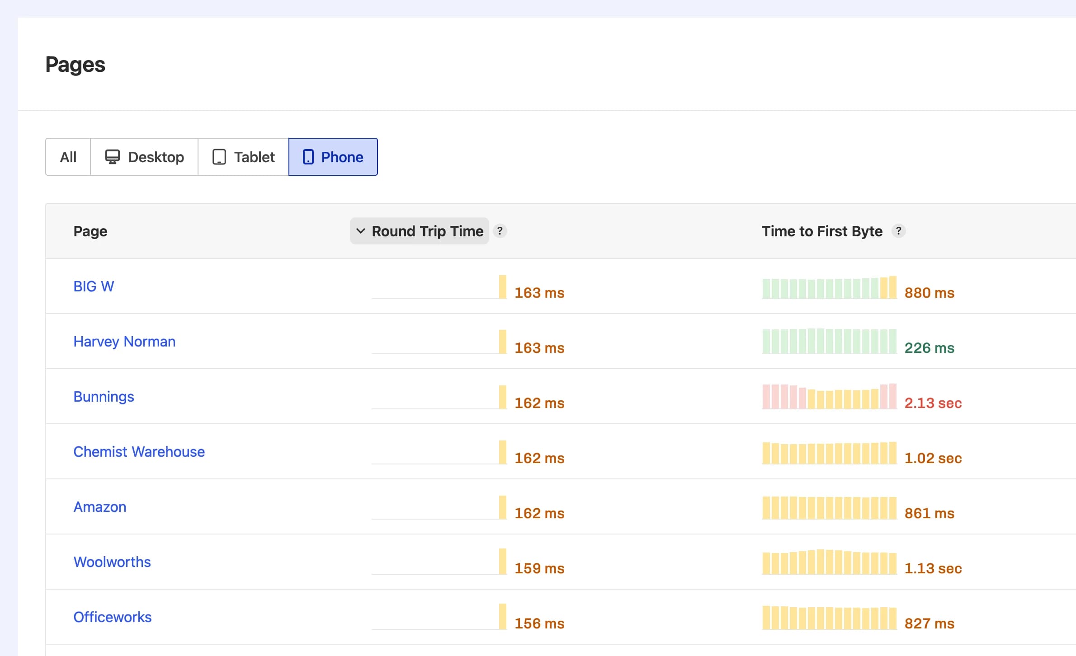Click Amazon's 861 ms TTFB bar chart
The image size is (1076, 656).
[x=830, y=507]
